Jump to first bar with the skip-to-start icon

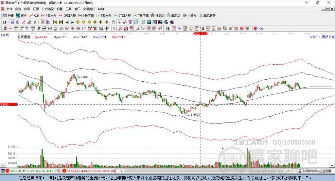(55, 22)
